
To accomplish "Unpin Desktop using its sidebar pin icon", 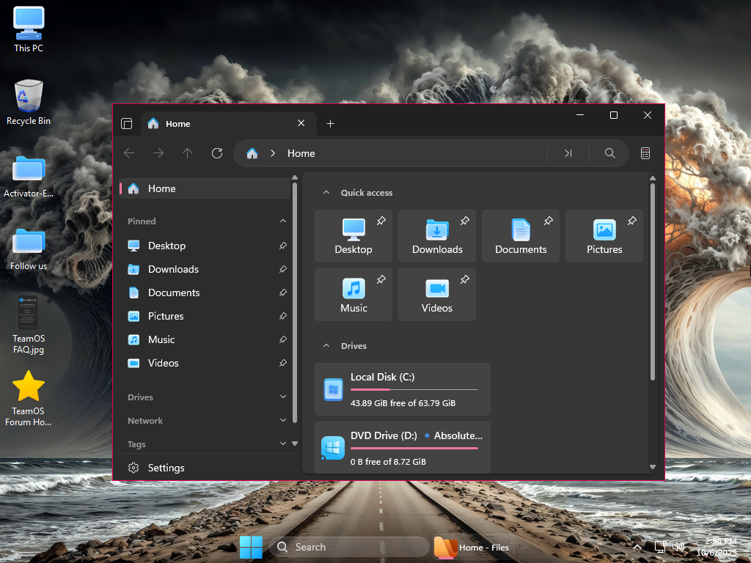I will click(283, 246).
